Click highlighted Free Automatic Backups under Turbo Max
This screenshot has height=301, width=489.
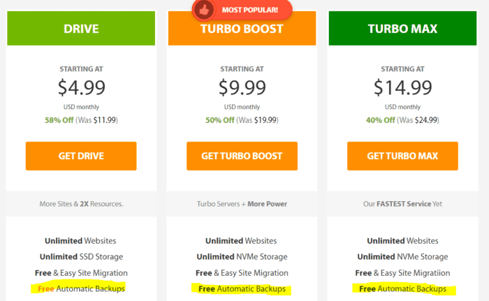click(402, 289)
